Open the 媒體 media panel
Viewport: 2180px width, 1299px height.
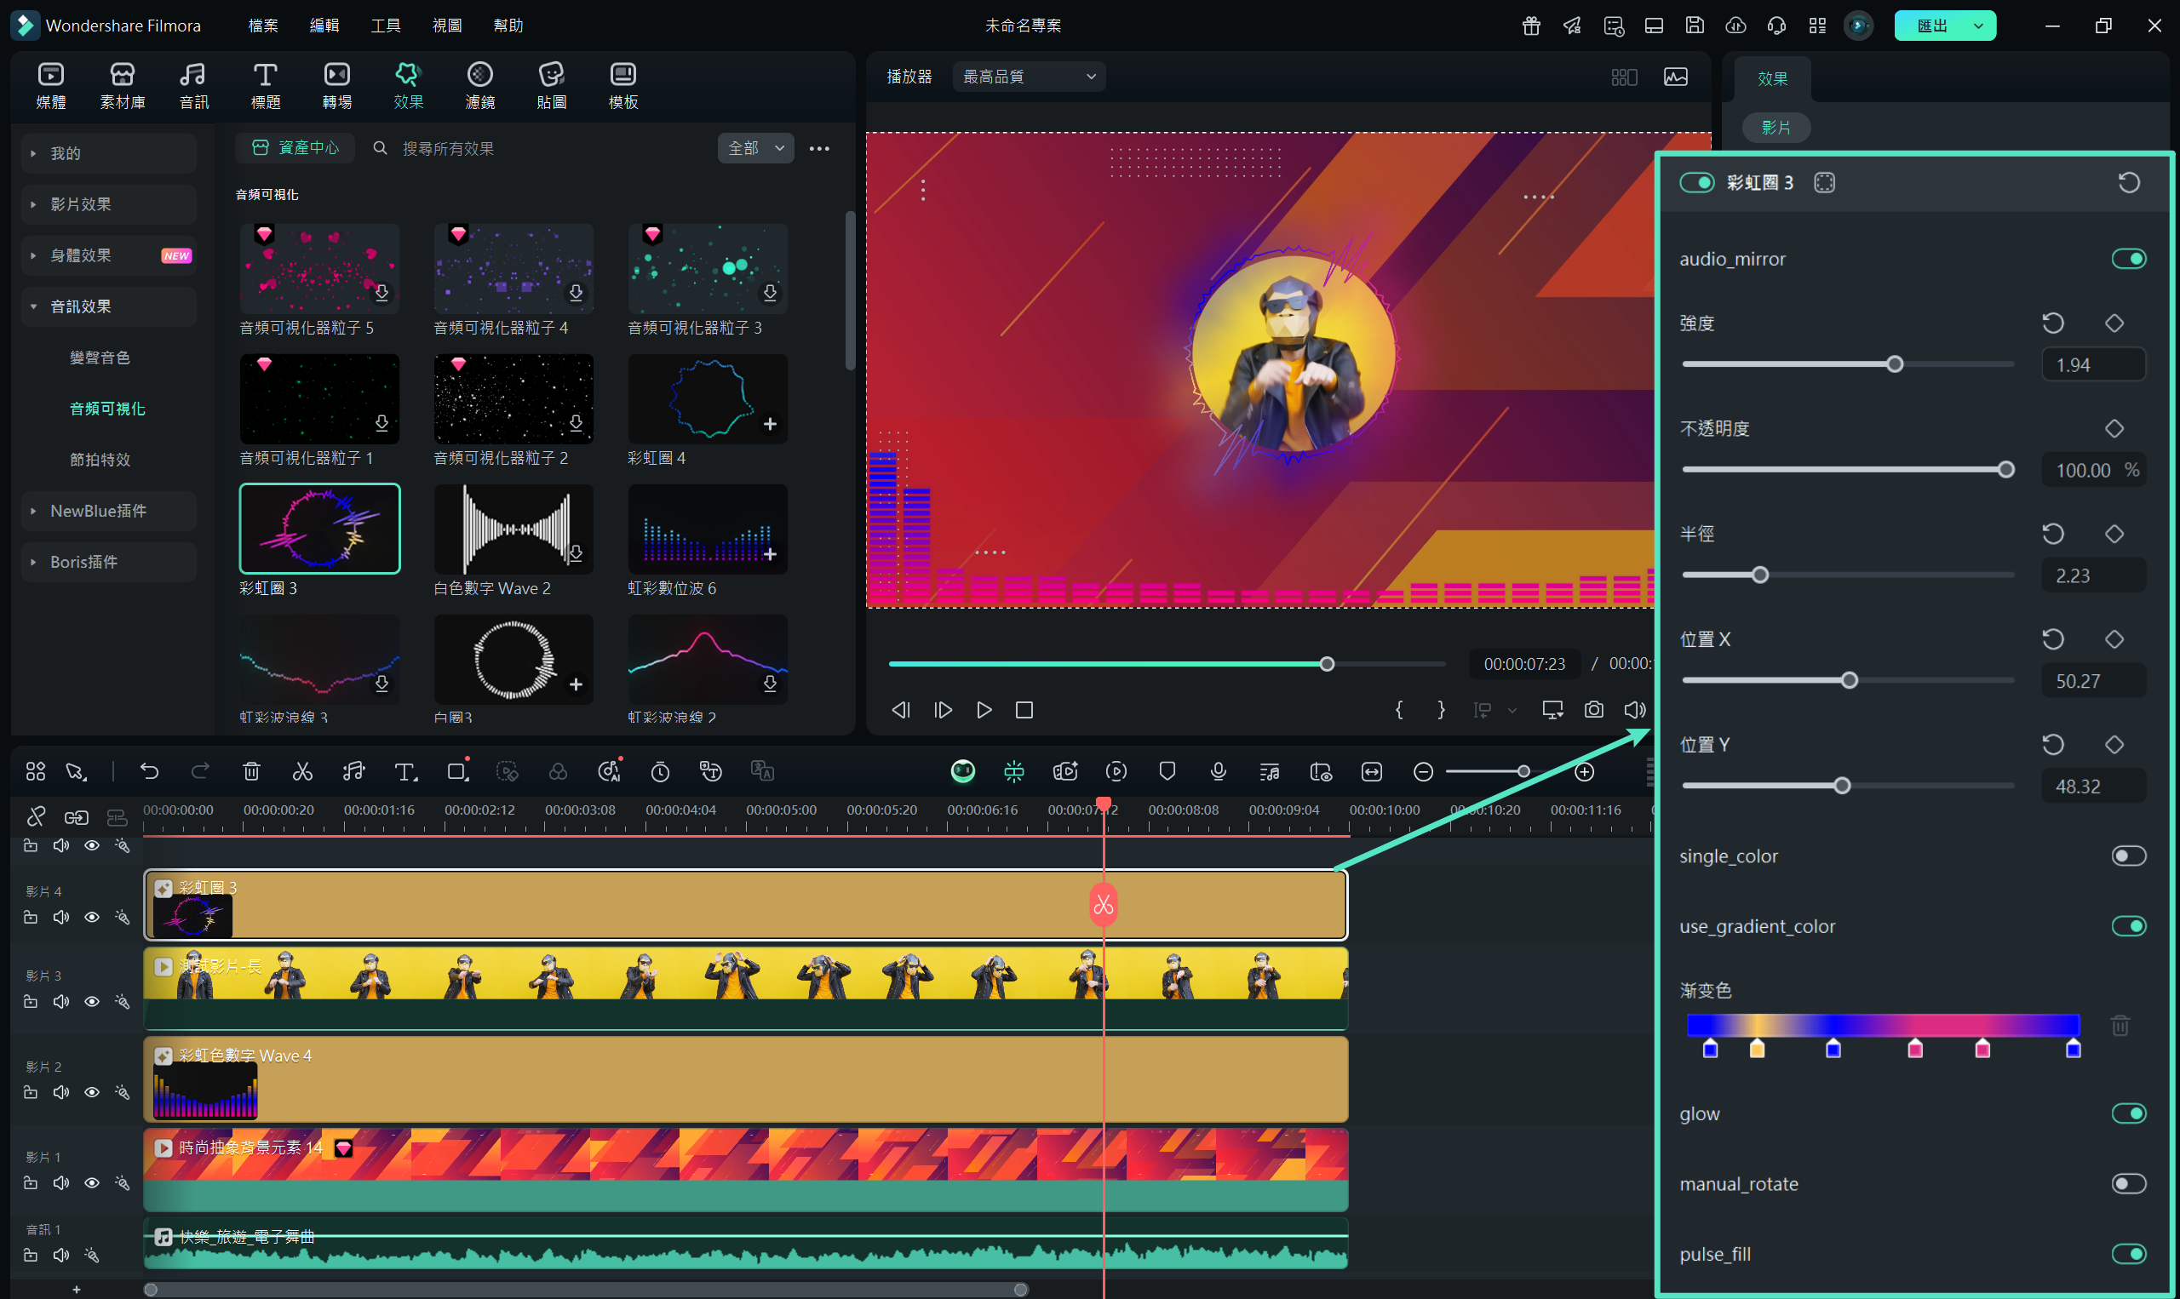pyautogui.click(x=51, y=86)
